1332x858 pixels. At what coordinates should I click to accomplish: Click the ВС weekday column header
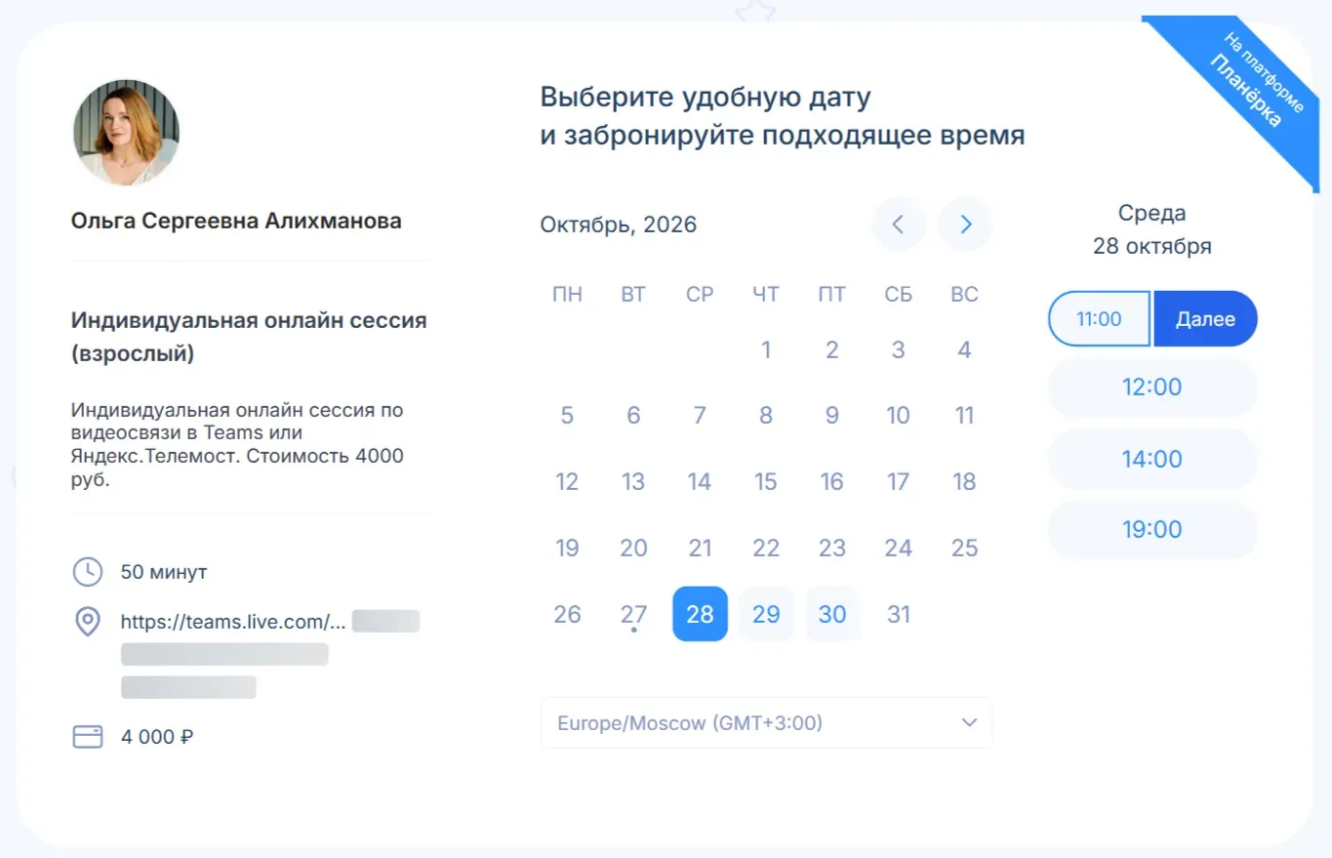(965, 294)
